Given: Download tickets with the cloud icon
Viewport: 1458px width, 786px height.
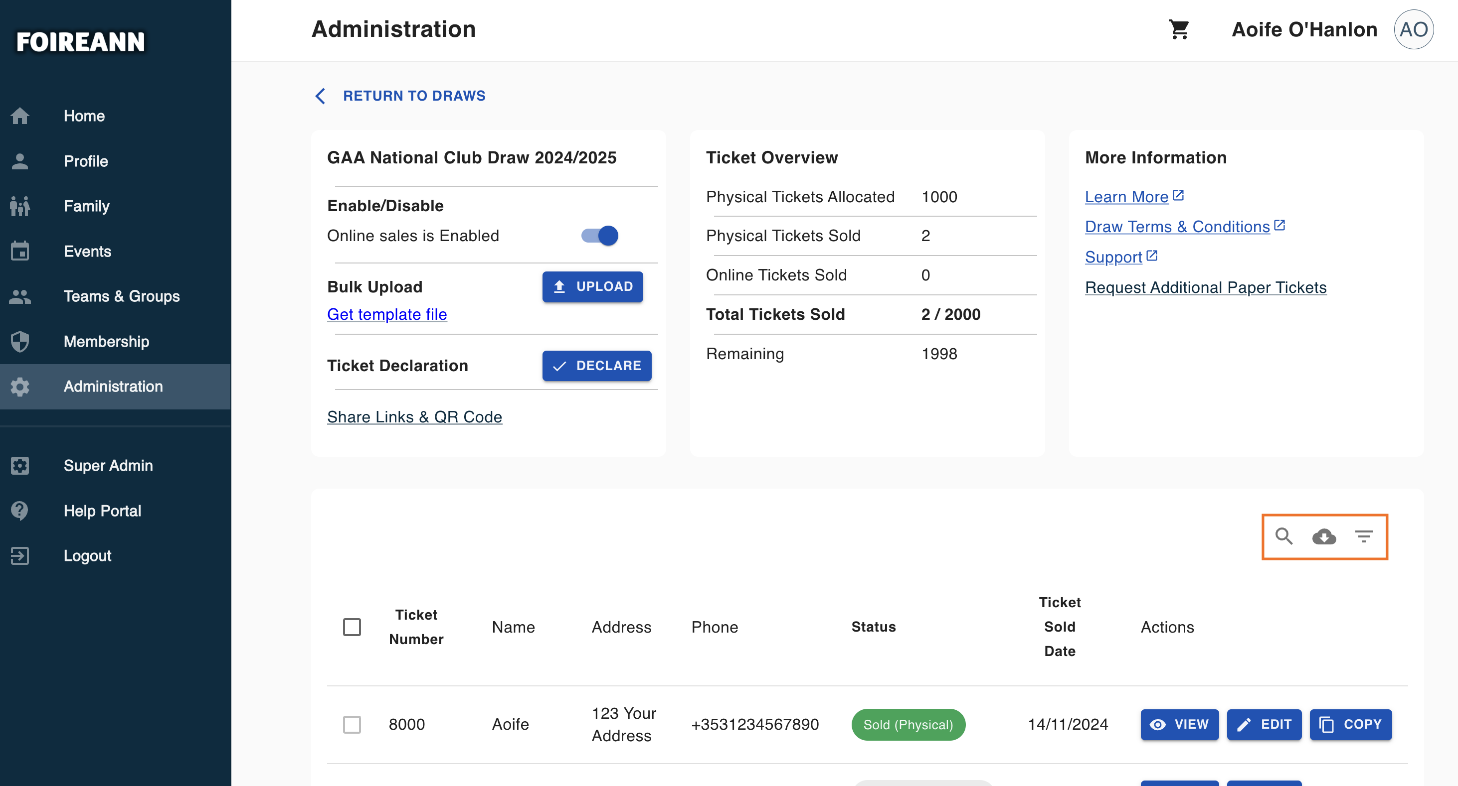Looking at the screenshot, I should click(1324, 536).
